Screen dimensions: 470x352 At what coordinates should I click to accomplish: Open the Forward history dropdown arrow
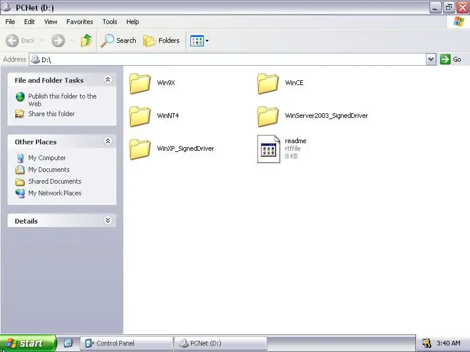pyautogui.click(x=72, y=40)
